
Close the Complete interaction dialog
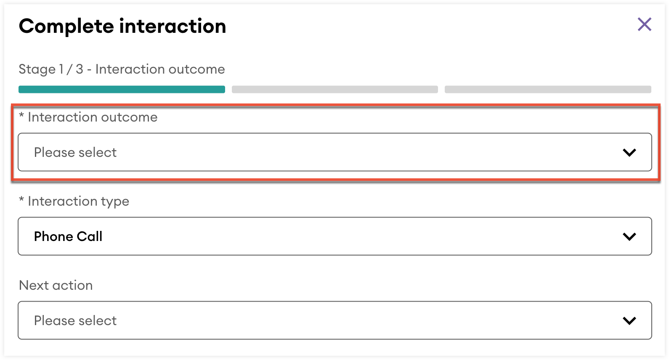[x=644, y=24]
